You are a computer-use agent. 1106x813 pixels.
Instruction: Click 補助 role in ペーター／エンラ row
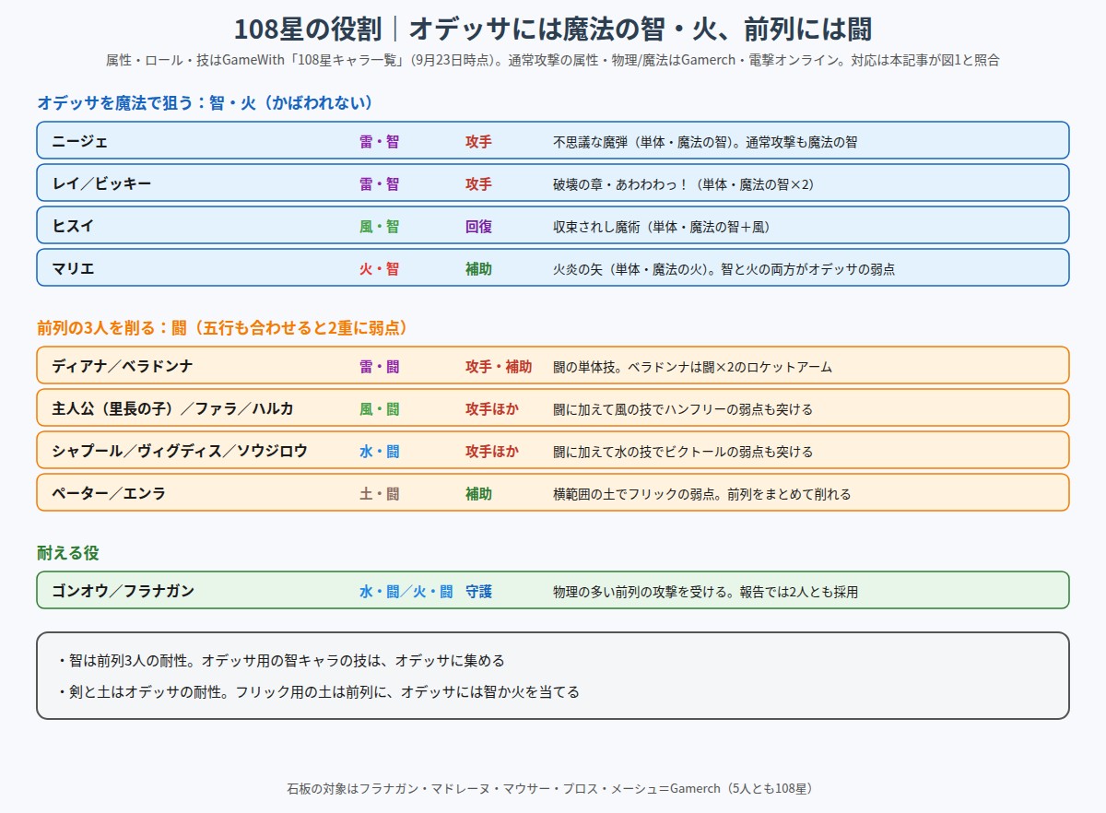tap(478, 494)
